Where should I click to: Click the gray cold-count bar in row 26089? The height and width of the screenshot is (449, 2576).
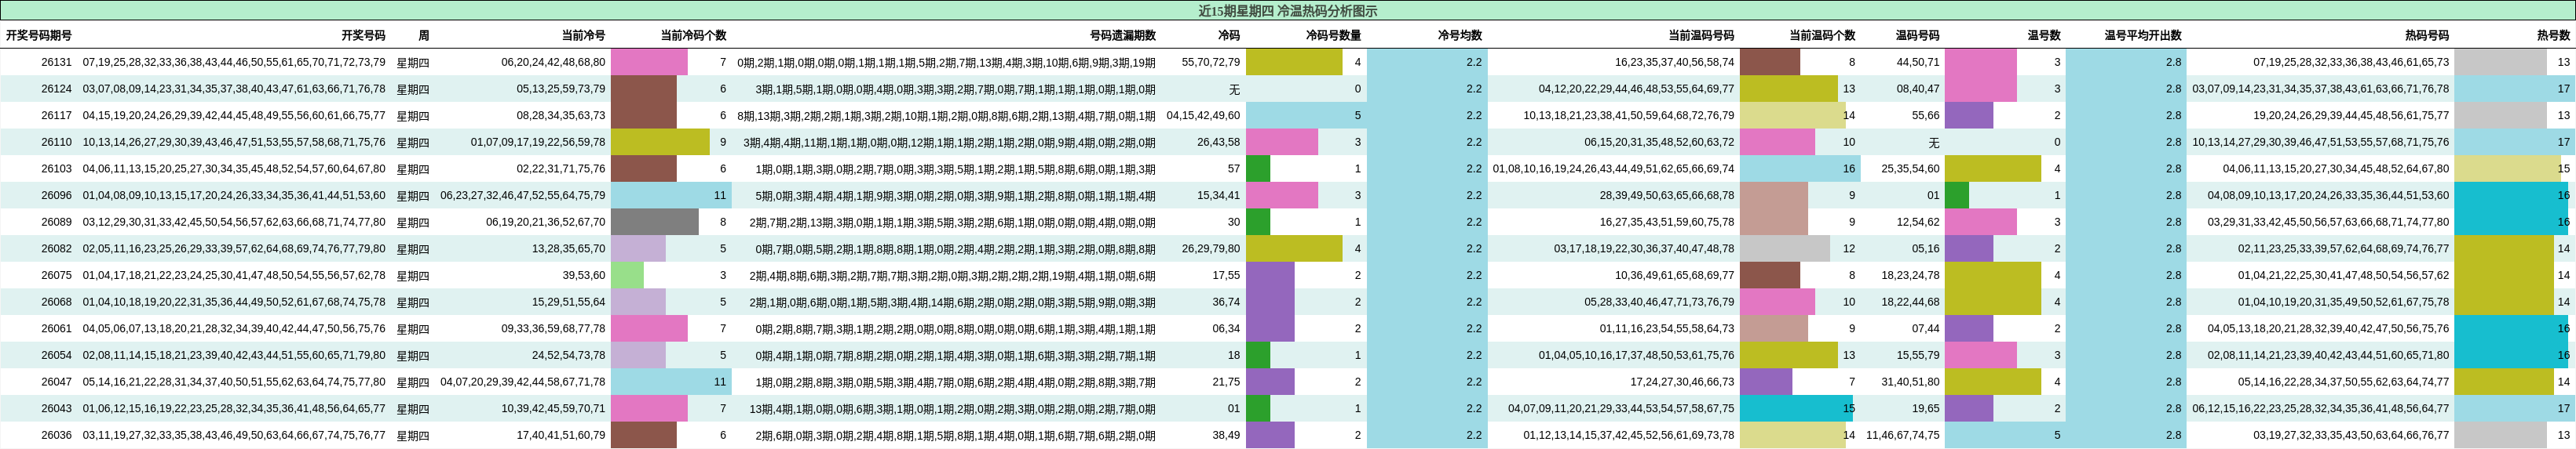[x=655, y=222]
